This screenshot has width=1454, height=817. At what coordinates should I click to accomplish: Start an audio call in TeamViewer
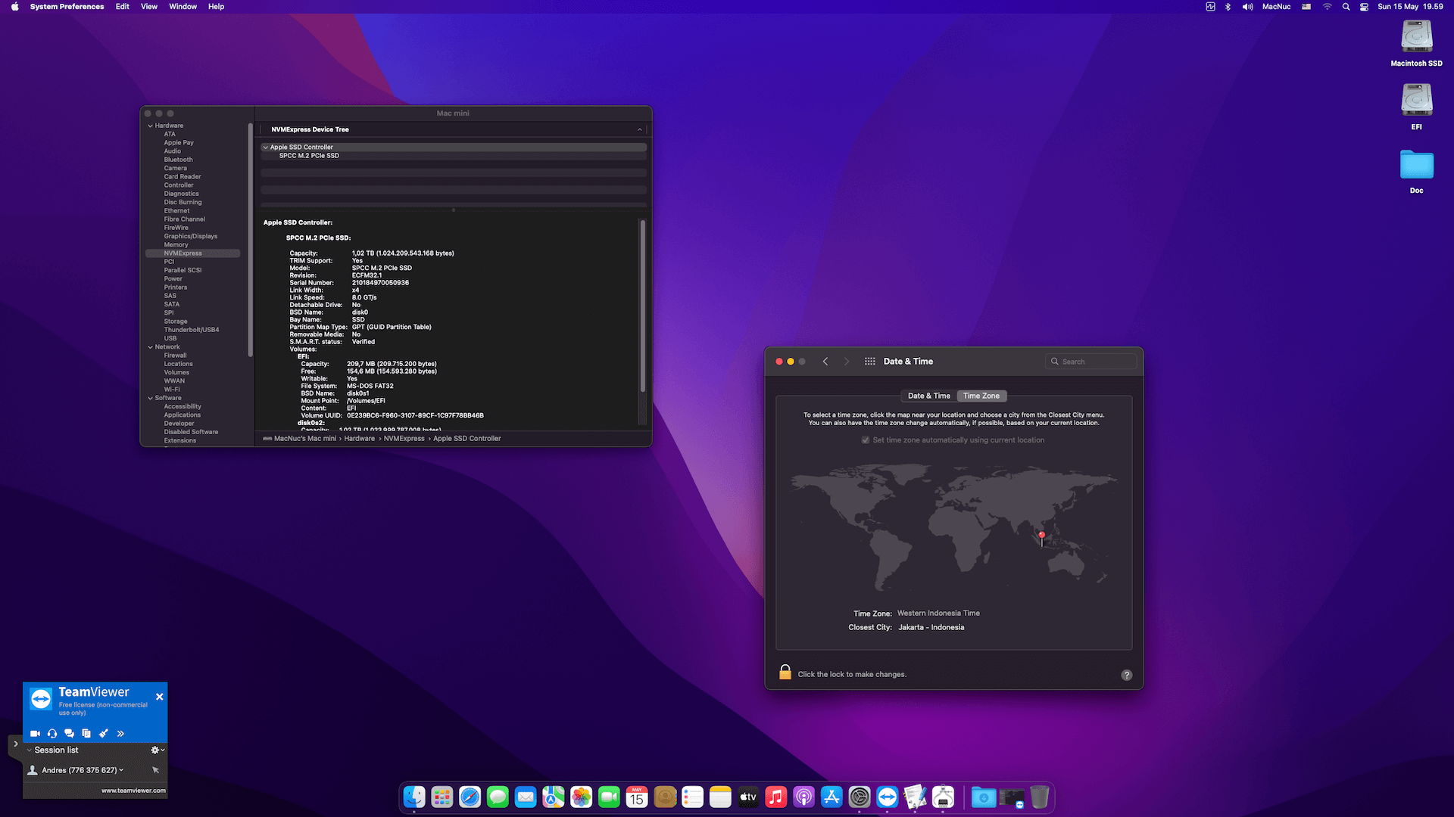point(52,733)
